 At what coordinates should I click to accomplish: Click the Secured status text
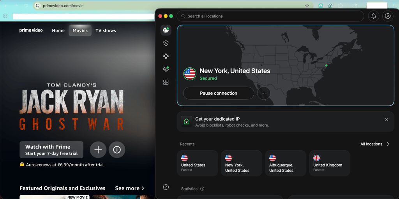pos(208,78)
